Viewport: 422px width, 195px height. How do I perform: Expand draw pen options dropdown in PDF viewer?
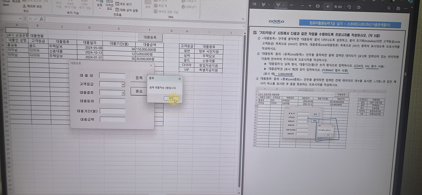(284, 5)
